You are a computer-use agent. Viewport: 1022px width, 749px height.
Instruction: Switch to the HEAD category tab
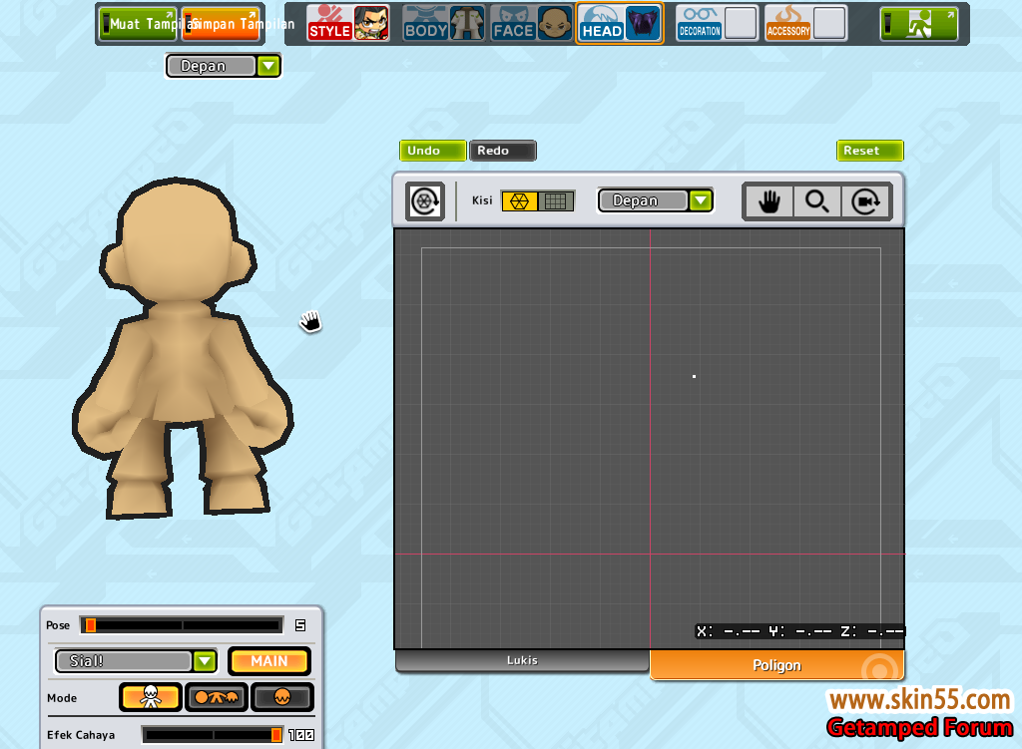point(601,24)
